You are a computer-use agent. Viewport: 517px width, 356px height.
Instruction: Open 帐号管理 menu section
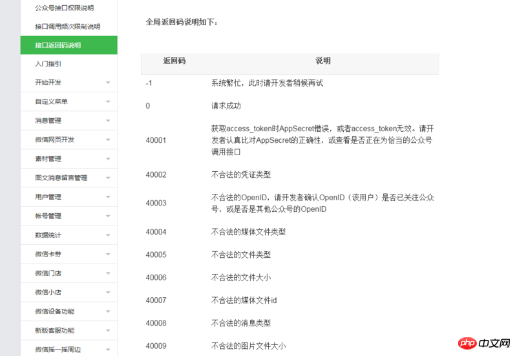48,216
